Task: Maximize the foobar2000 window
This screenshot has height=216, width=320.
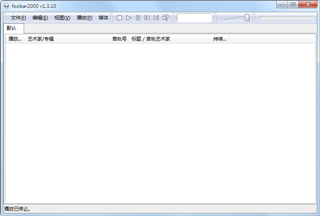Action: tap(293, 4)
